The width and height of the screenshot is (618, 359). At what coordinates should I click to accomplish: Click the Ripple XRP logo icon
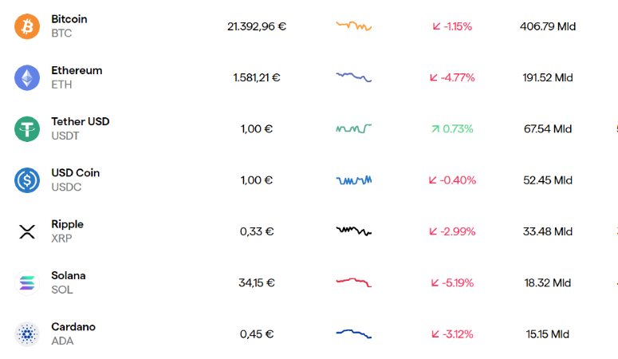[x=27, y=231]
